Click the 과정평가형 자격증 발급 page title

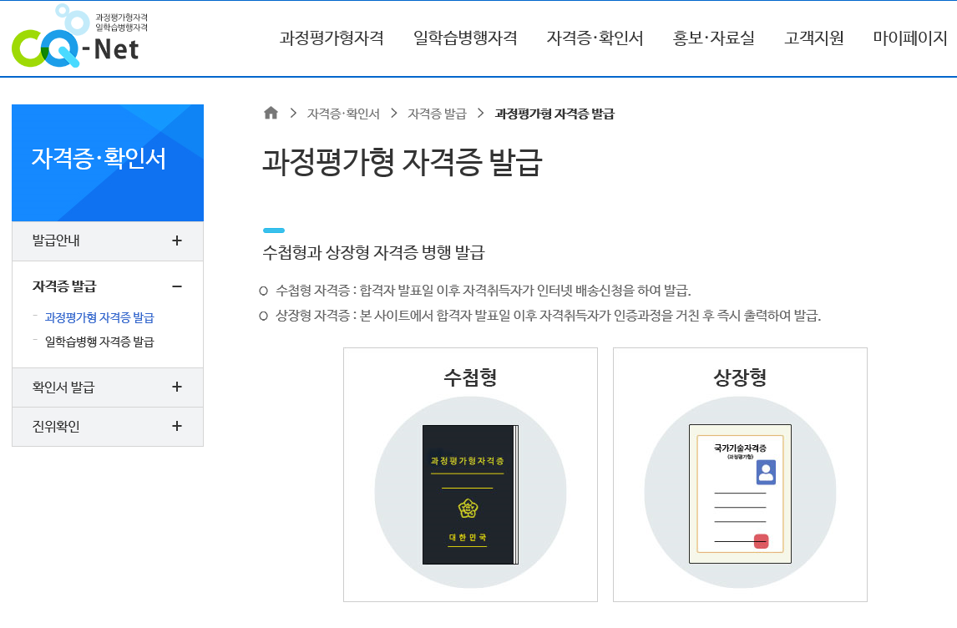403,162
